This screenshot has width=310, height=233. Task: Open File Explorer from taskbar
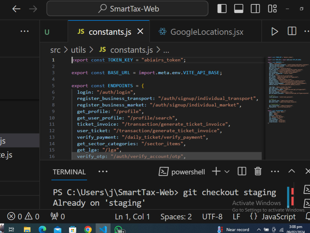point(27,230)
